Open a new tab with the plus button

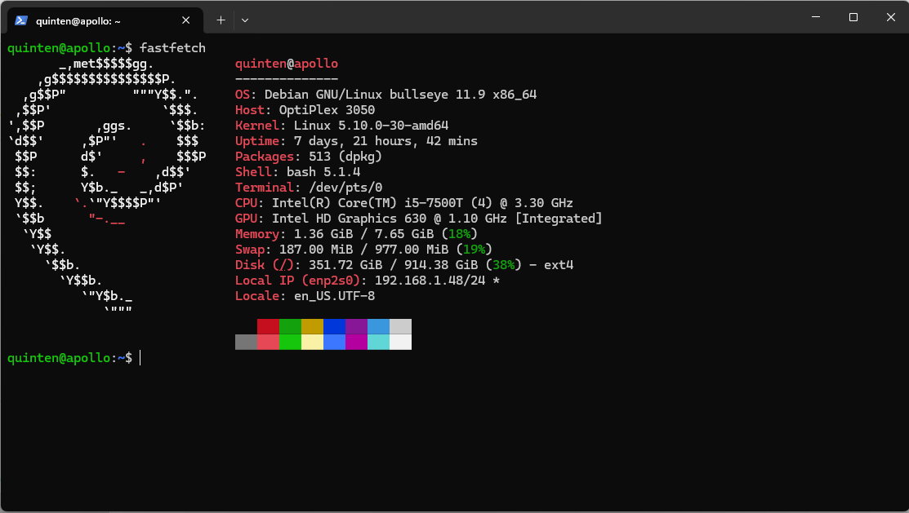click(x=221, y=20)
